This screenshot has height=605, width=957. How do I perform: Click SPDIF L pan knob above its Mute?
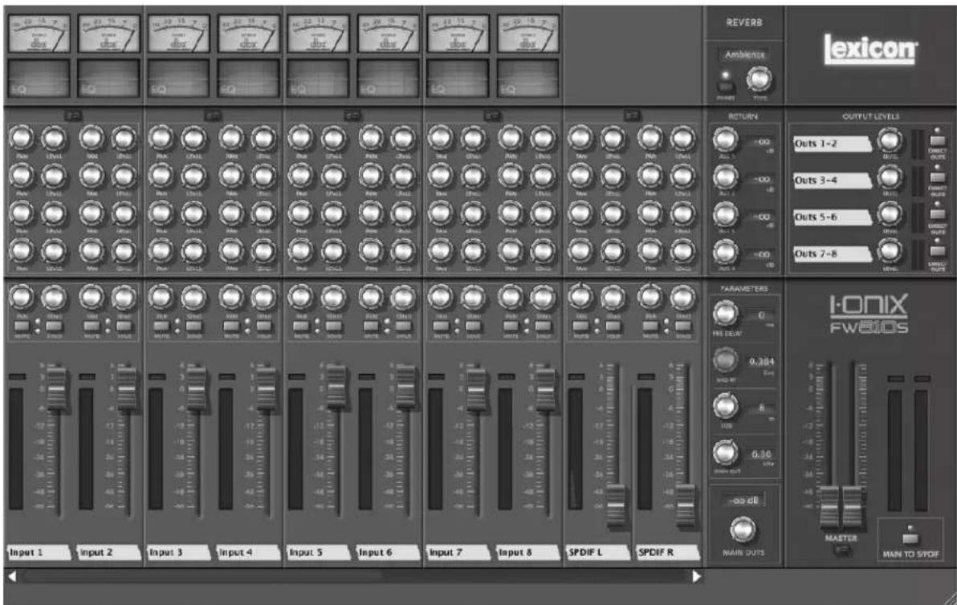click(580, 297)
